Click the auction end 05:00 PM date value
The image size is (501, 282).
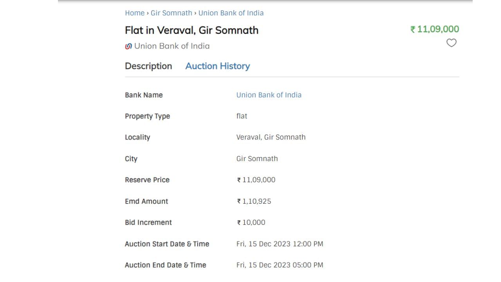280,265
